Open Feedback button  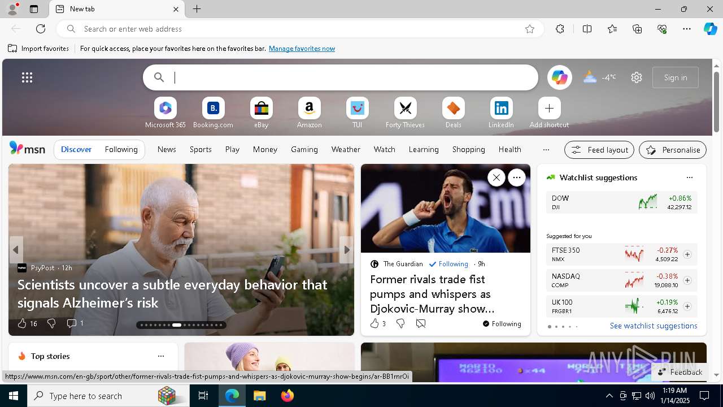pyautogui.click(x=680, y=372)
